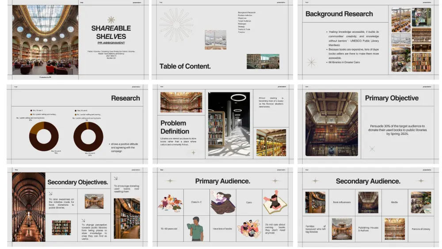Select the 'shows a positive attitude' bullet text
The width and height of the screenshot is (442, 249).
point(123,147)
